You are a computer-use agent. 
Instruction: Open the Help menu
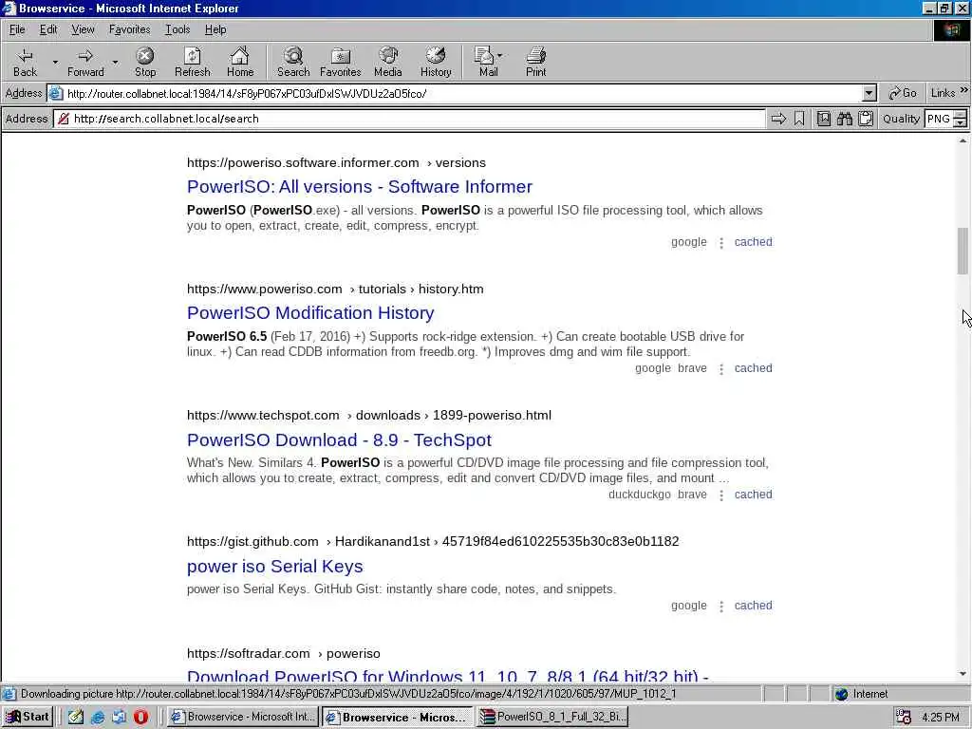tap(215, 29)
